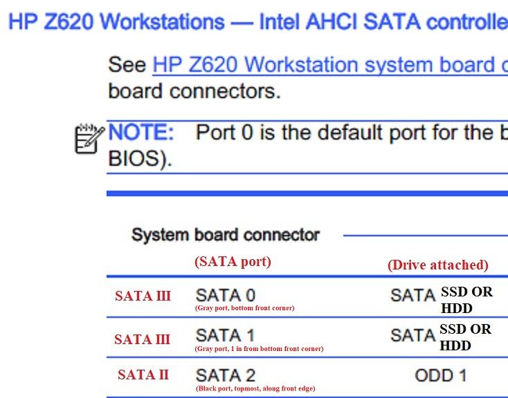This screenshot has height=398, width=508.
Task: Select 'SSD OR HDD' text in SATA 0 row
Action: point(466,300)
